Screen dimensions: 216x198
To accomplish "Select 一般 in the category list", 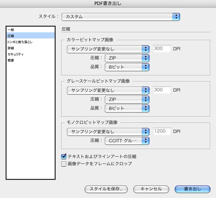I will (31, 29).
